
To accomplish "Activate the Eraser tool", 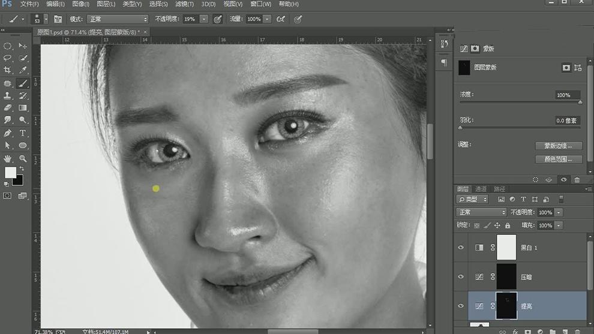I will tap(8, 109).
